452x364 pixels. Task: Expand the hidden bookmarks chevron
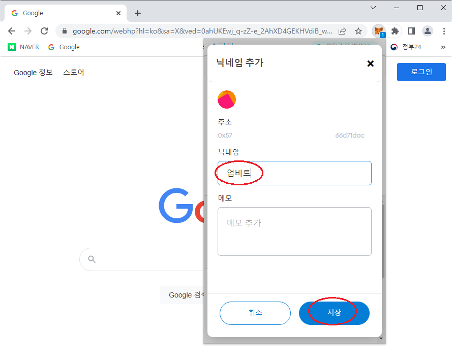pos(443,47)
